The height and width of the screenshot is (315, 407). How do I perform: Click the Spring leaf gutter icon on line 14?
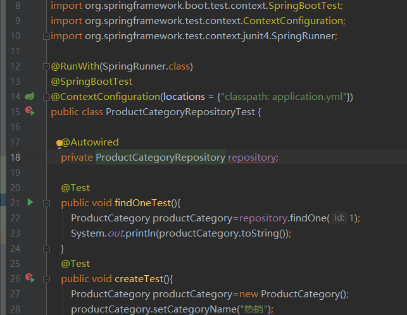[x=30, y=96]
